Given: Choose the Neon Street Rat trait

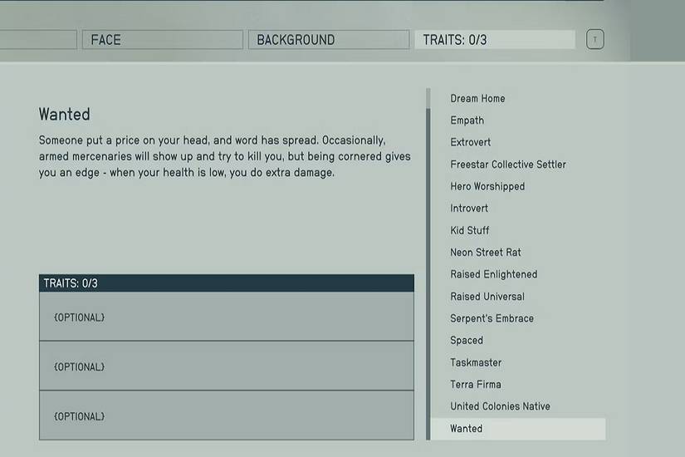Looking at the screenshot, I should tap(486, 253).
